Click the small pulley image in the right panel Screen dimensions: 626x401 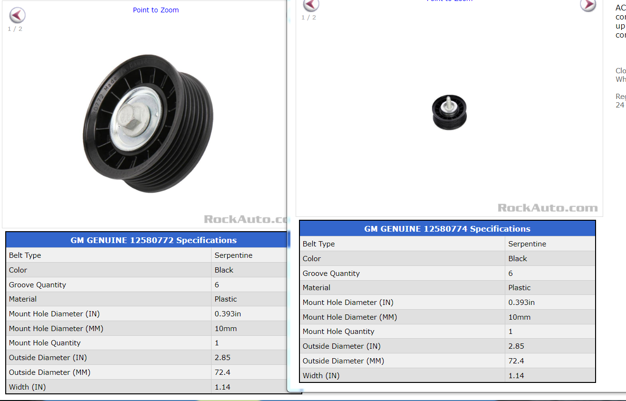click(x=450, y=112)
